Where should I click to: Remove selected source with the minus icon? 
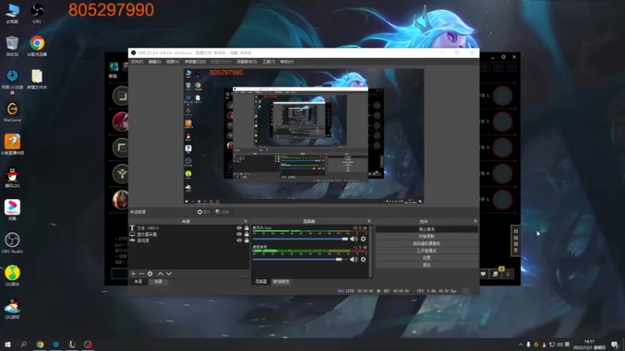(x=141, y=274)
